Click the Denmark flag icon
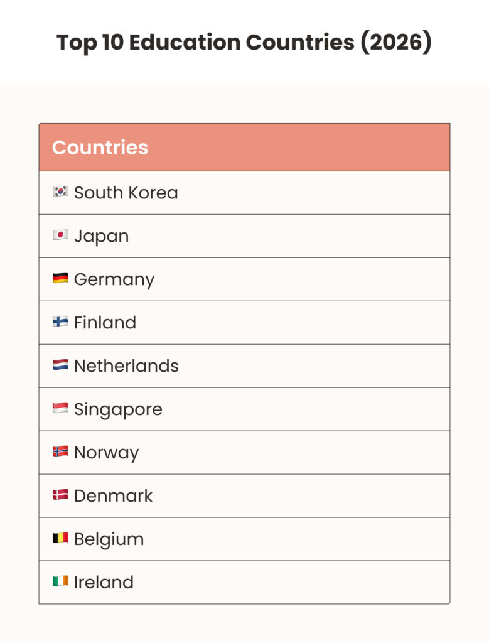489x643 pixels. [60, 495]
